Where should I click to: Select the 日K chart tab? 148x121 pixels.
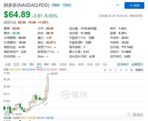coord(24,65)
